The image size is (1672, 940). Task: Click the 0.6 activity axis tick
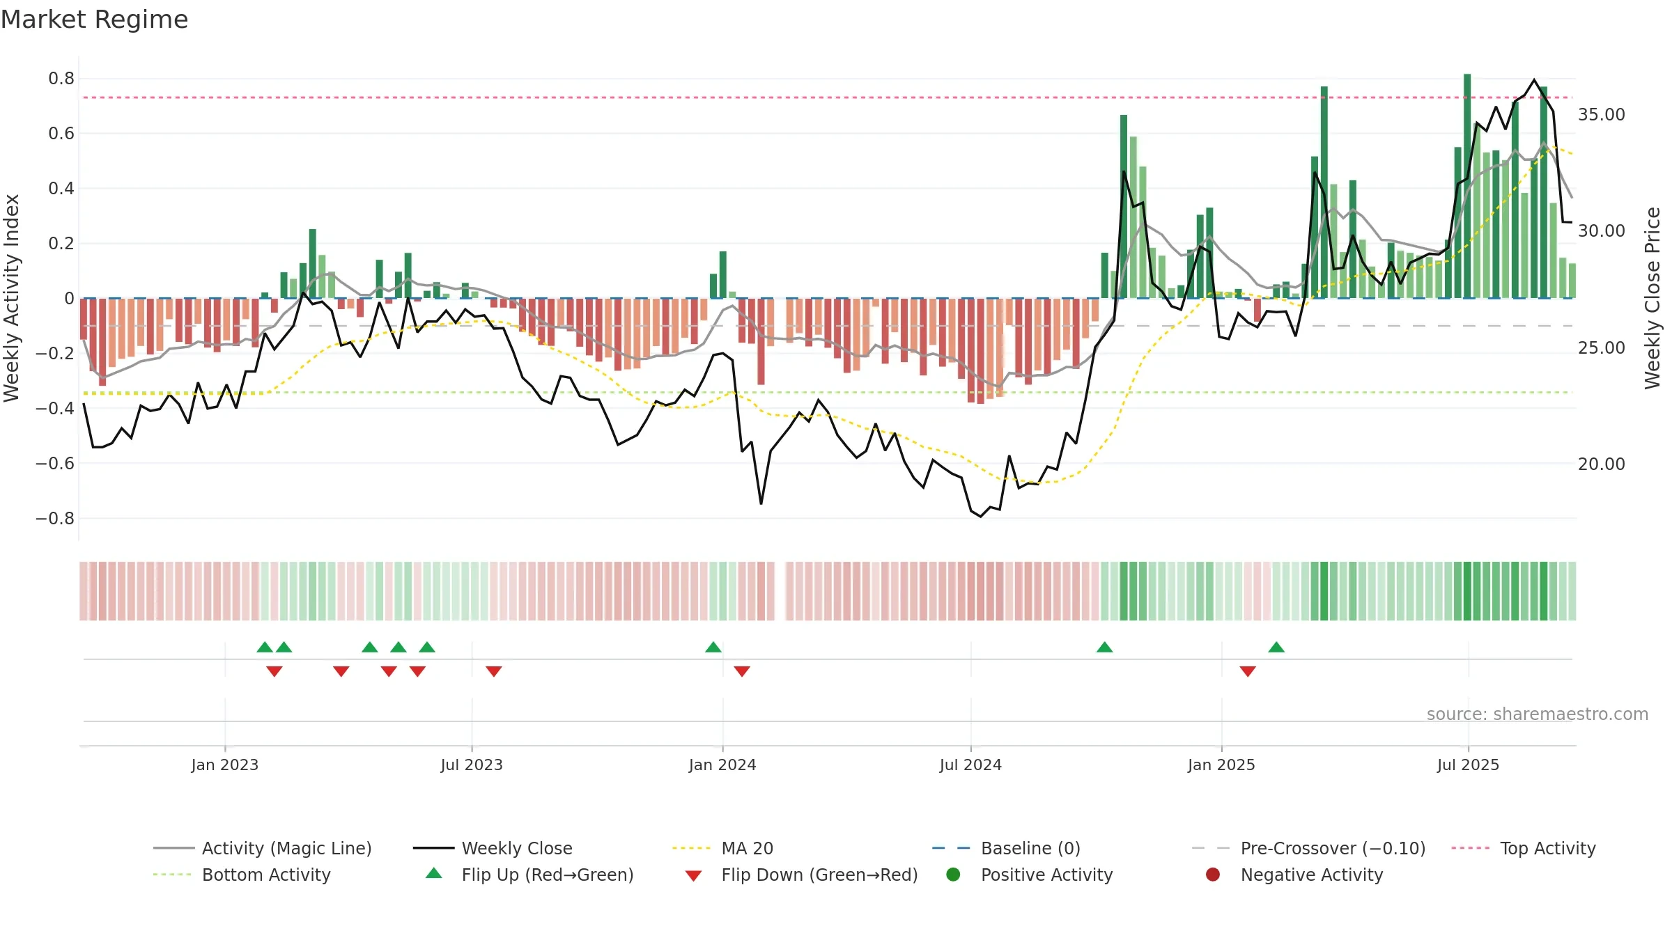[x=61, y=133]
